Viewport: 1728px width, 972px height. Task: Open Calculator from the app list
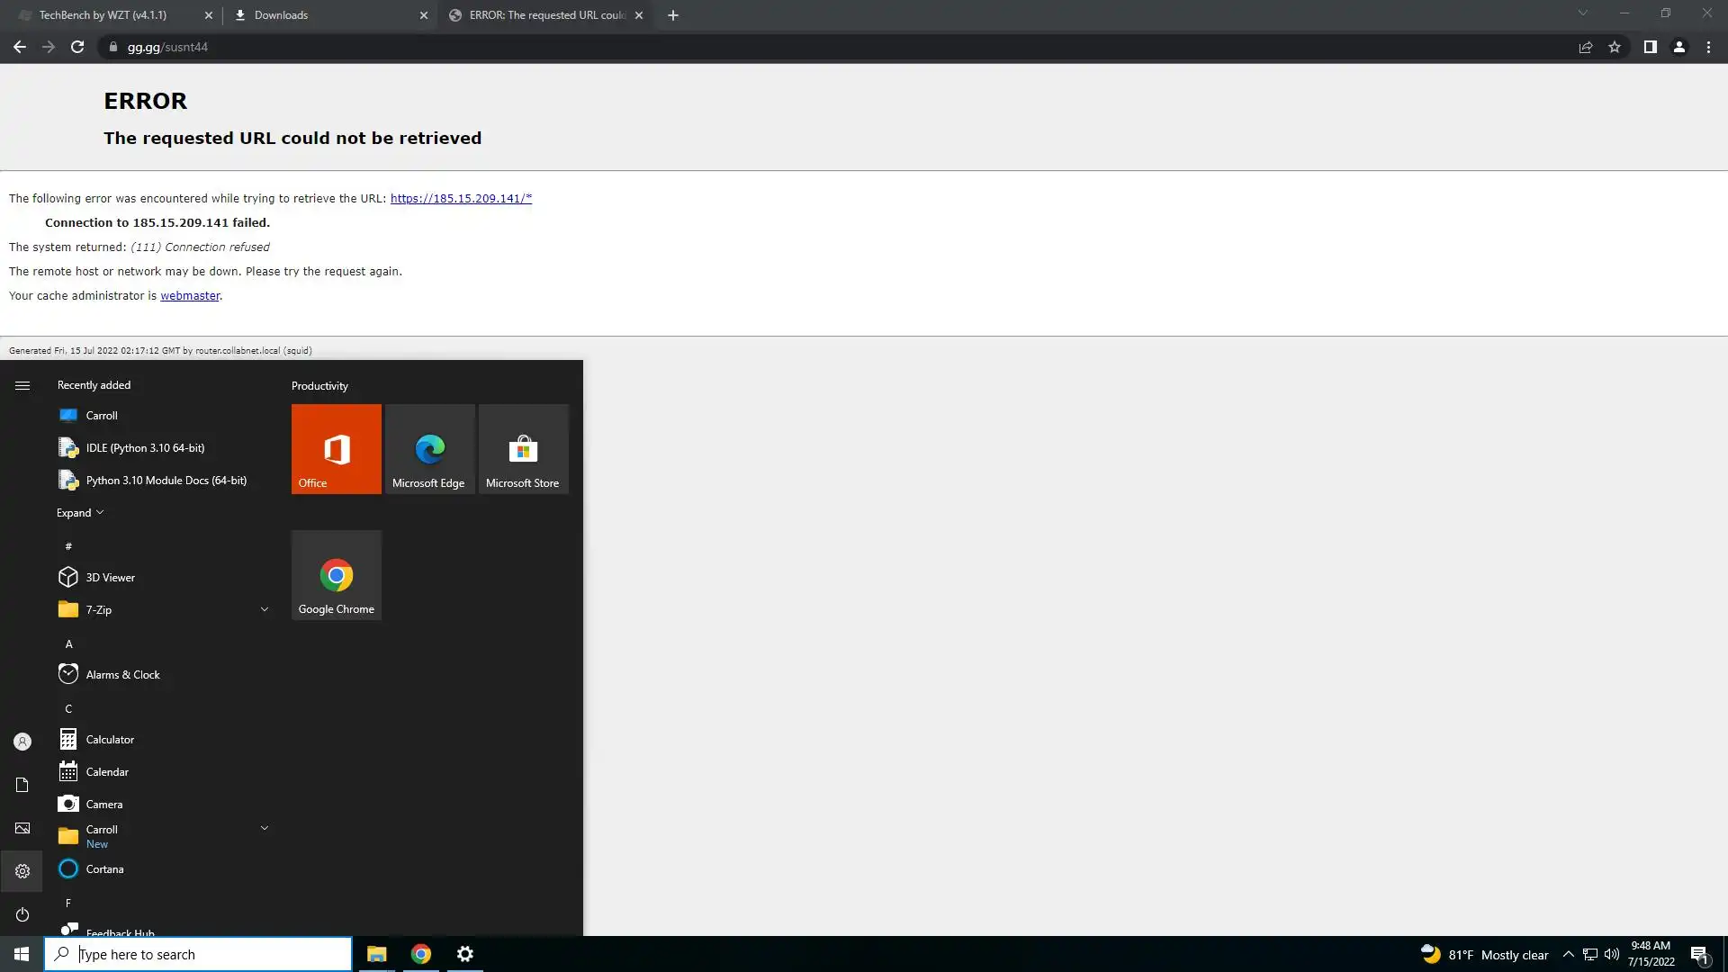coord(110,740)
